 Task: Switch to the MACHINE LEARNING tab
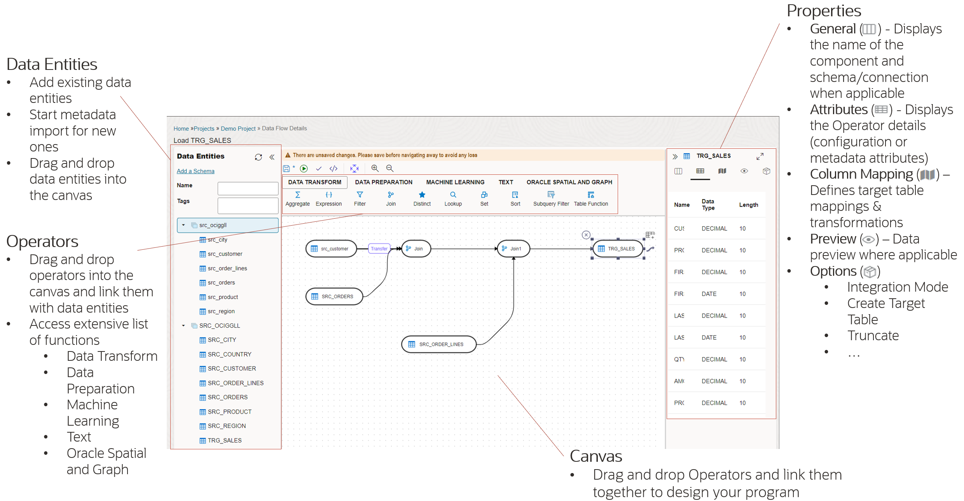point(455,182)
